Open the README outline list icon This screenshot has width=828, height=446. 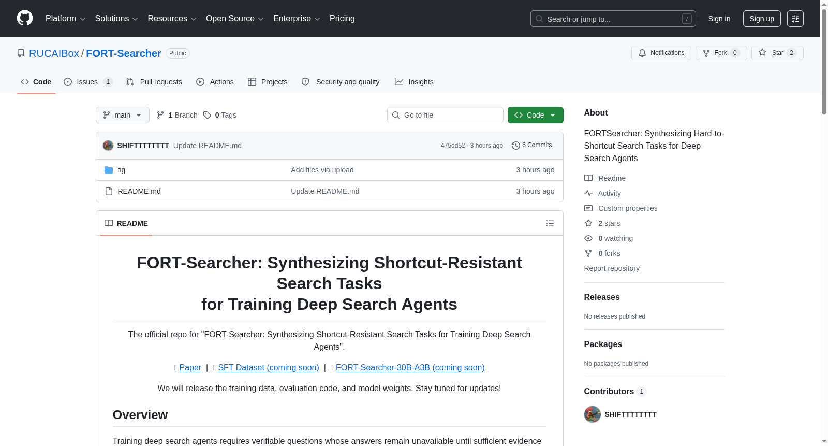coord(550,223)
